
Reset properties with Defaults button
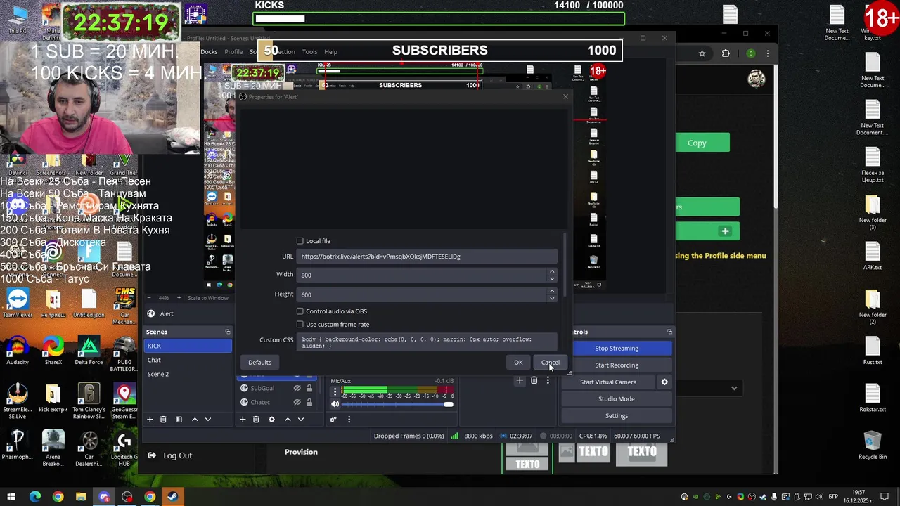(x=259, y=363)
